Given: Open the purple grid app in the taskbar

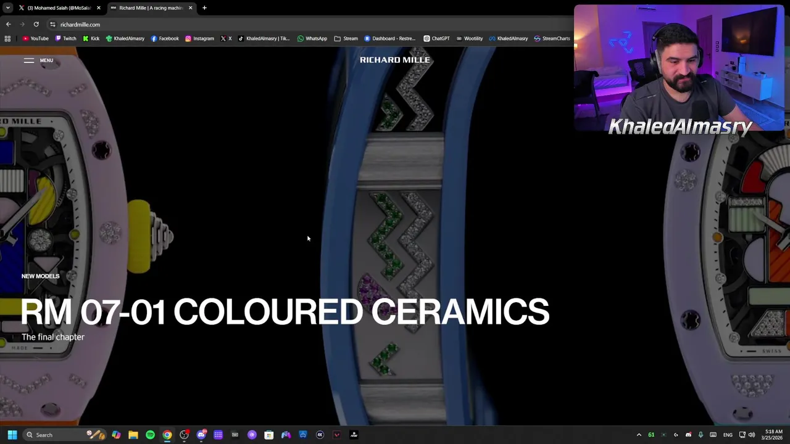Looking at the screenshot, I should (218, 435).
